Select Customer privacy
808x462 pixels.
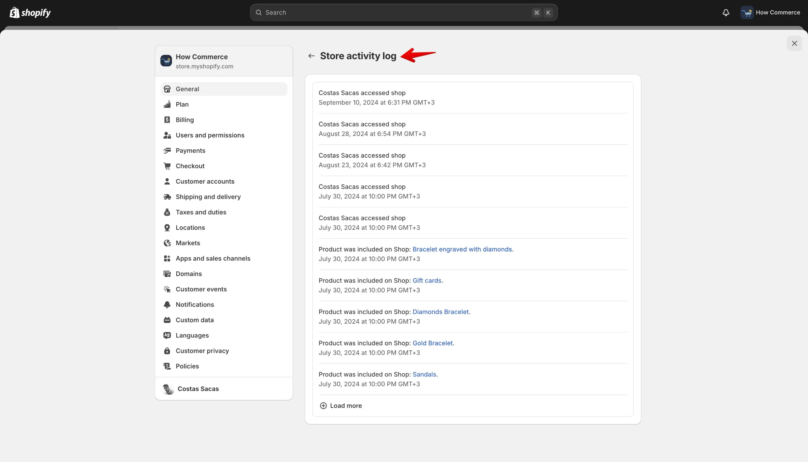tap(224, 351)
